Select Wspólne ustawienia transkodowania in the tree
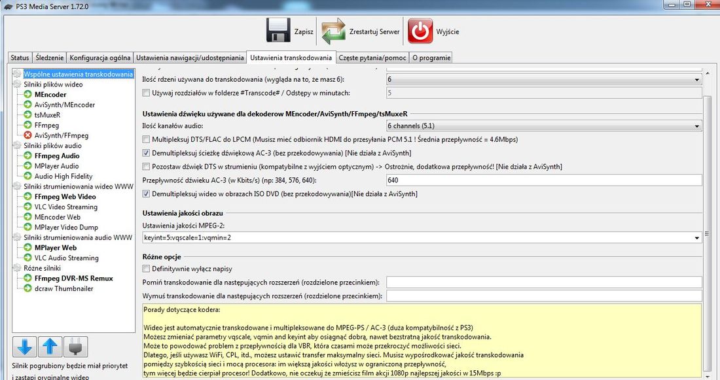The width and height of the screenshot is (720, 380). (78, 74)
